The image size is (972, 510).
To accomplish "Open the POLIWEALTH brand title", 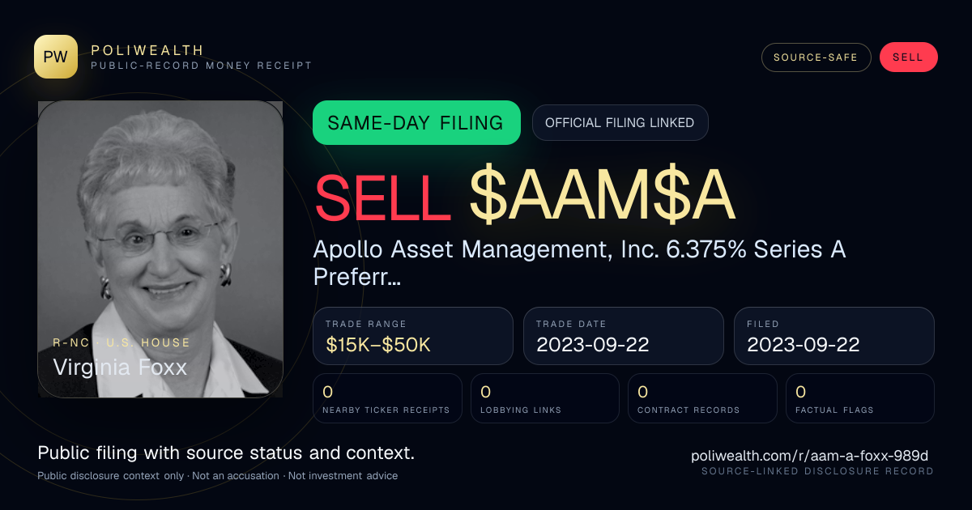I will [x=147, y=50].
